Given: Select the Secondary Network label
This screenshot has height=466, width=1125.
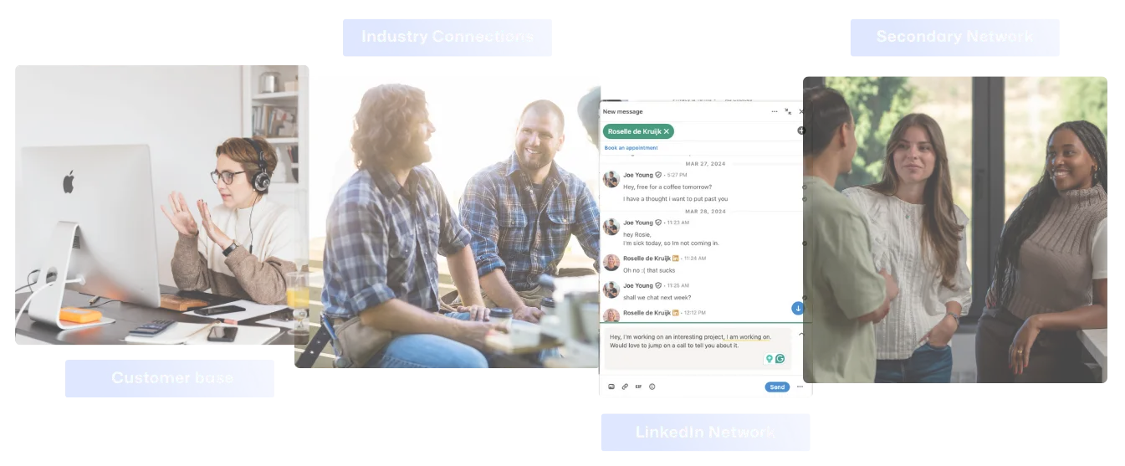Looking at the screenshot, I should pos(954,37).
